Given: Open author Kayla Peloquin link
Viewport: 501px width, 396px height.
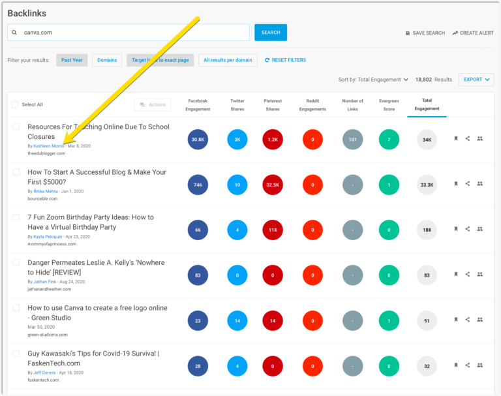Looking at the screenshot, I should [x=48, y=237].
